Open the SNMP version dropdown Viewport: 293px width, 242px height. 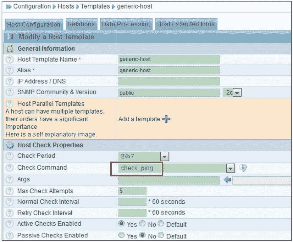[x=237, y=93]
